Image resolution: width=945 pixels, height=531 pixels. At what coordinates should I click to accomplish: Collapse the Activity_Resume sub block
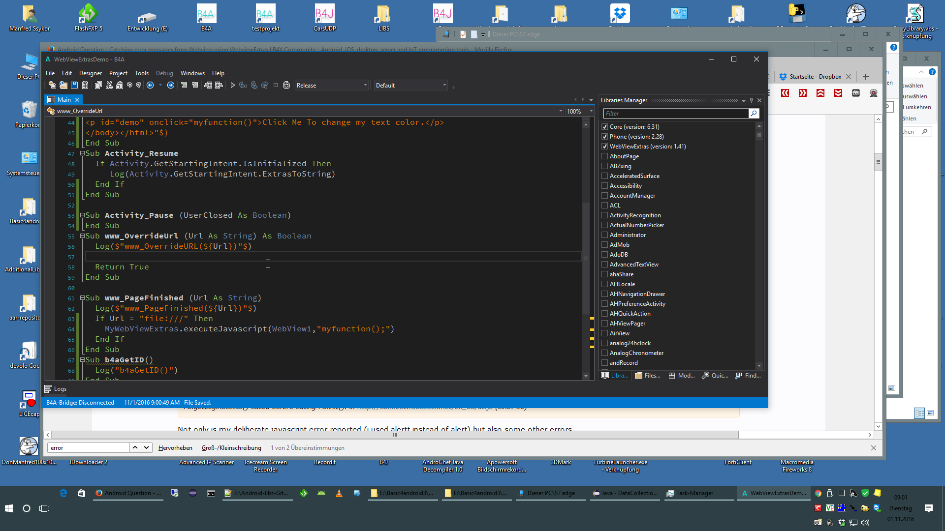click(x=83, y=153)
